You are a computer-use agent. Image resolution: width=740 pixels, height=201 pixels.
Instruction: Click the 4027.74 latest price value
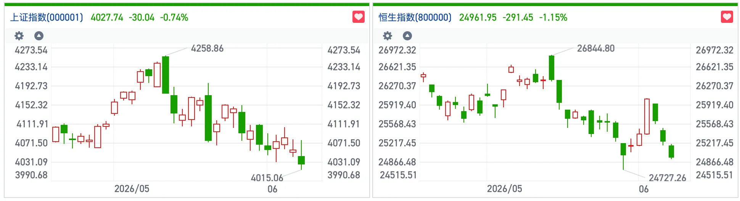(x=107, y=18)
